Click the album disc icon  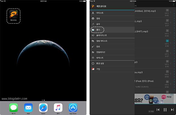point(93,18)
